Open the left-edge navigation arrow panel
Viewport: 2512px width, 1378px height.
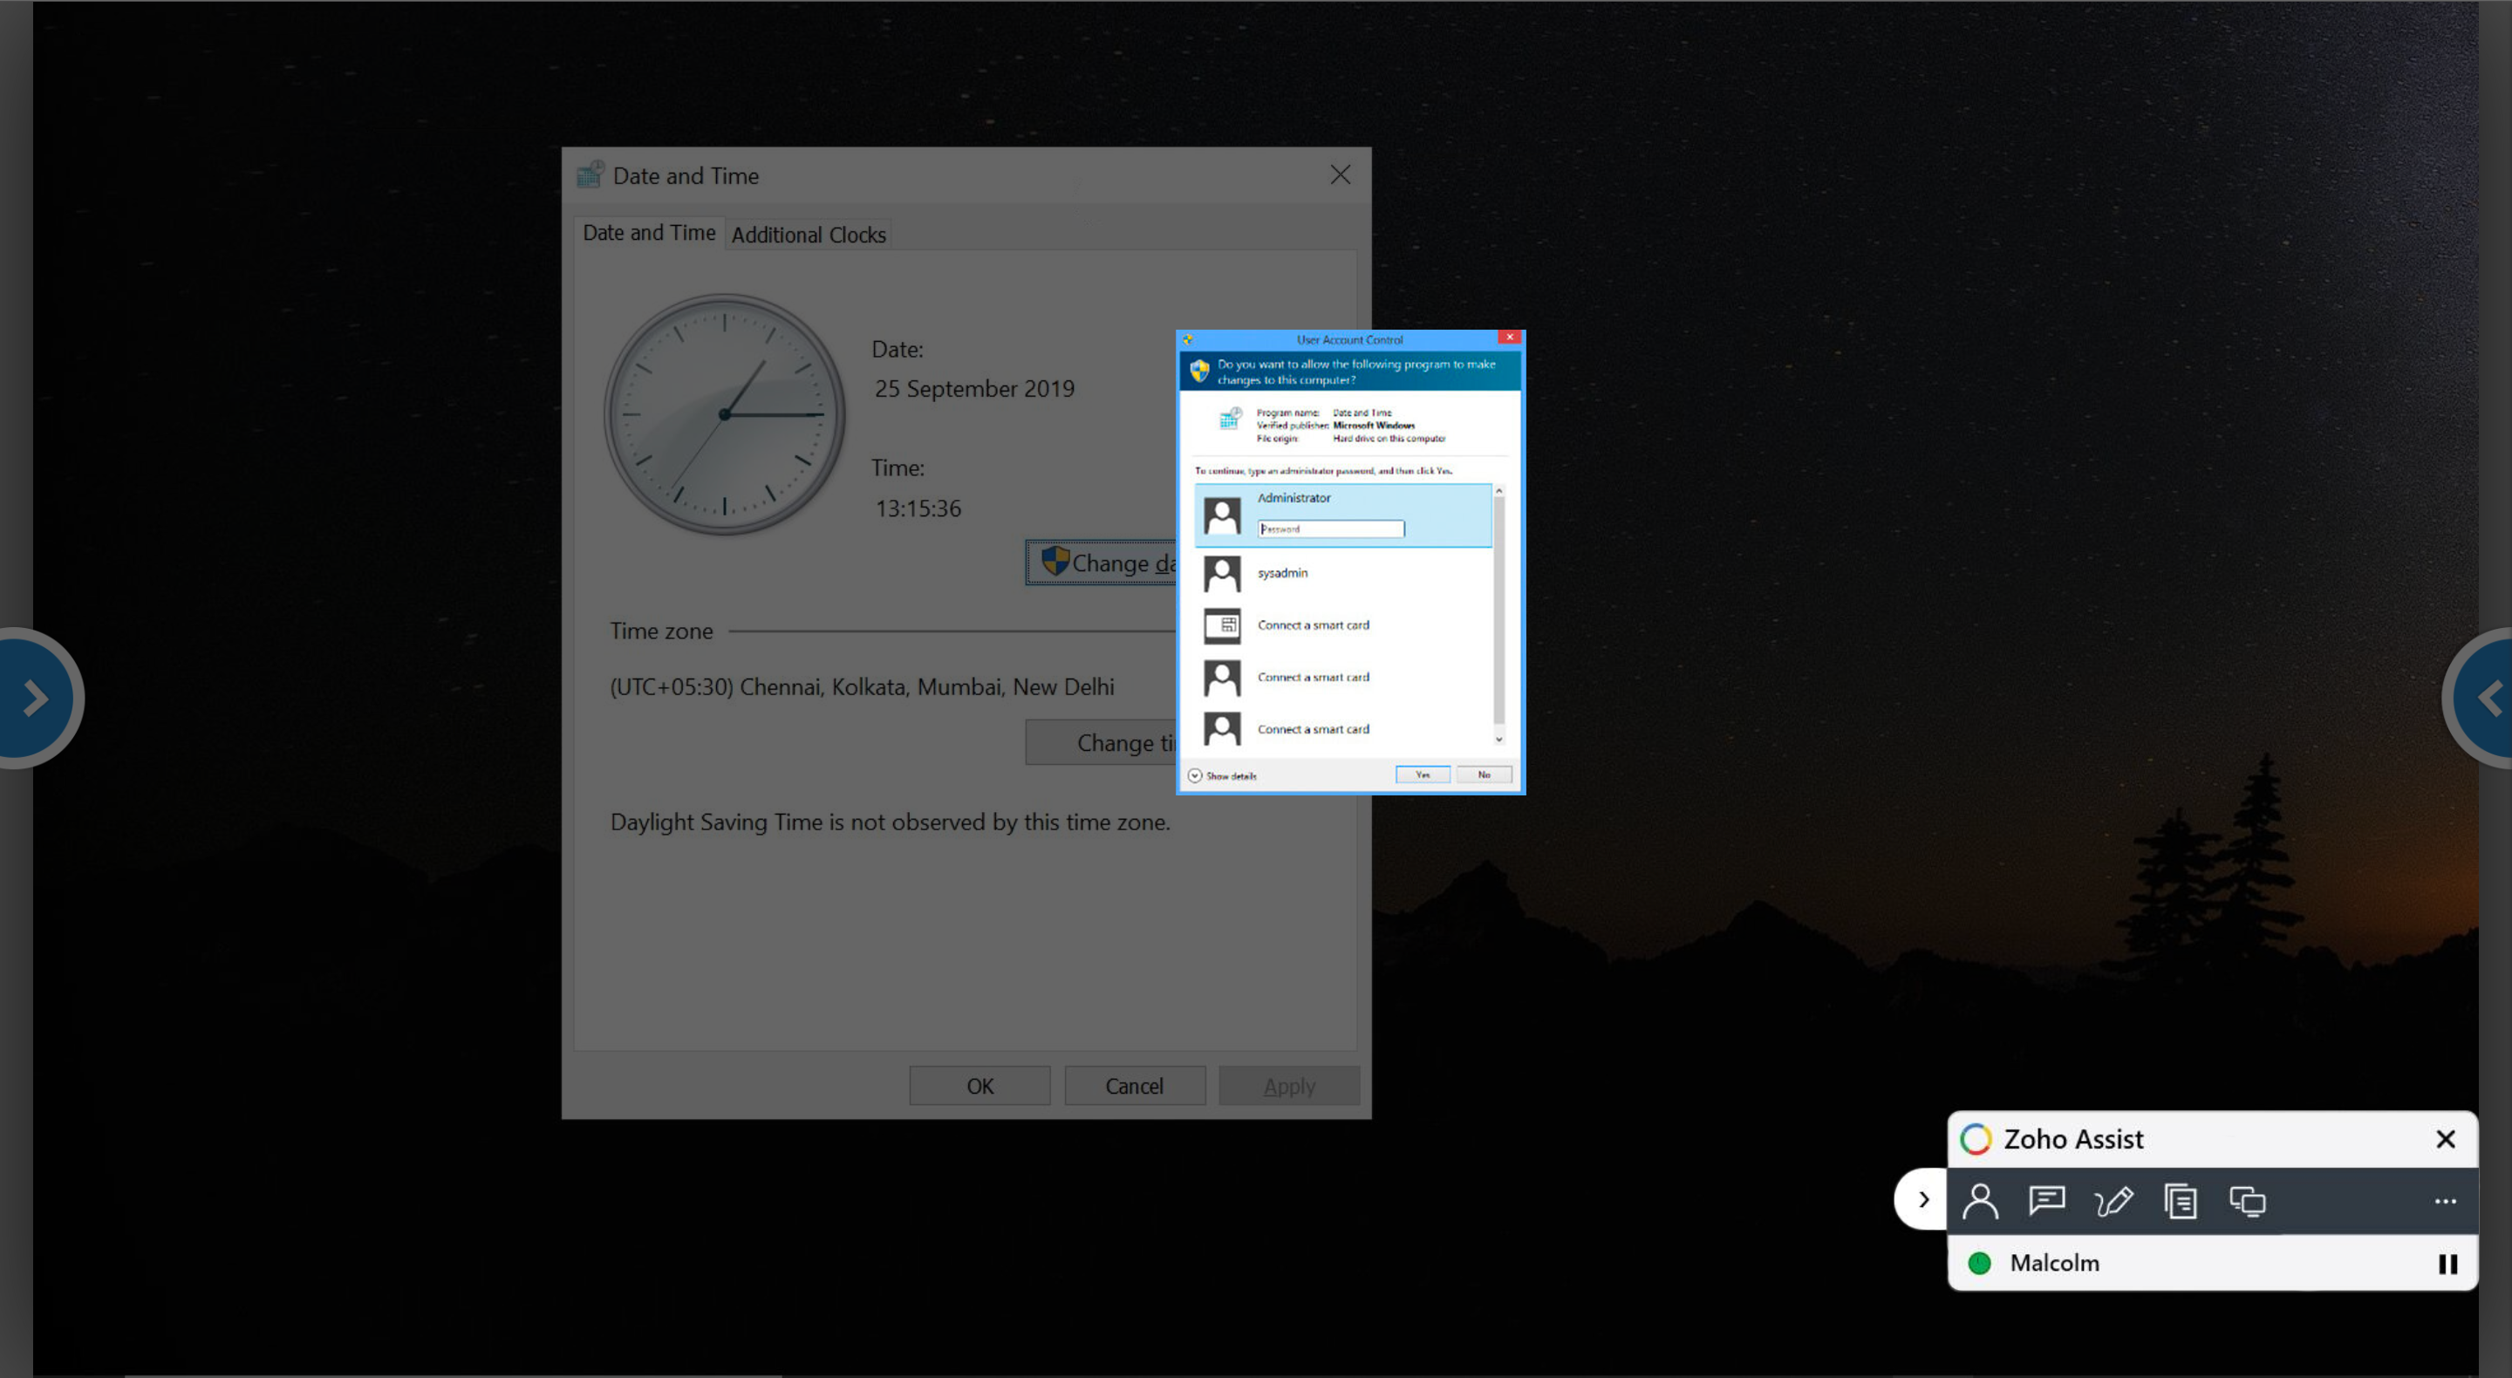point(36,698)
